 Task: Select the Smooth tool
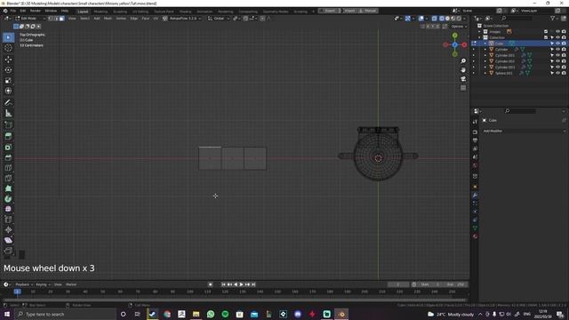[x=8, y=209]
